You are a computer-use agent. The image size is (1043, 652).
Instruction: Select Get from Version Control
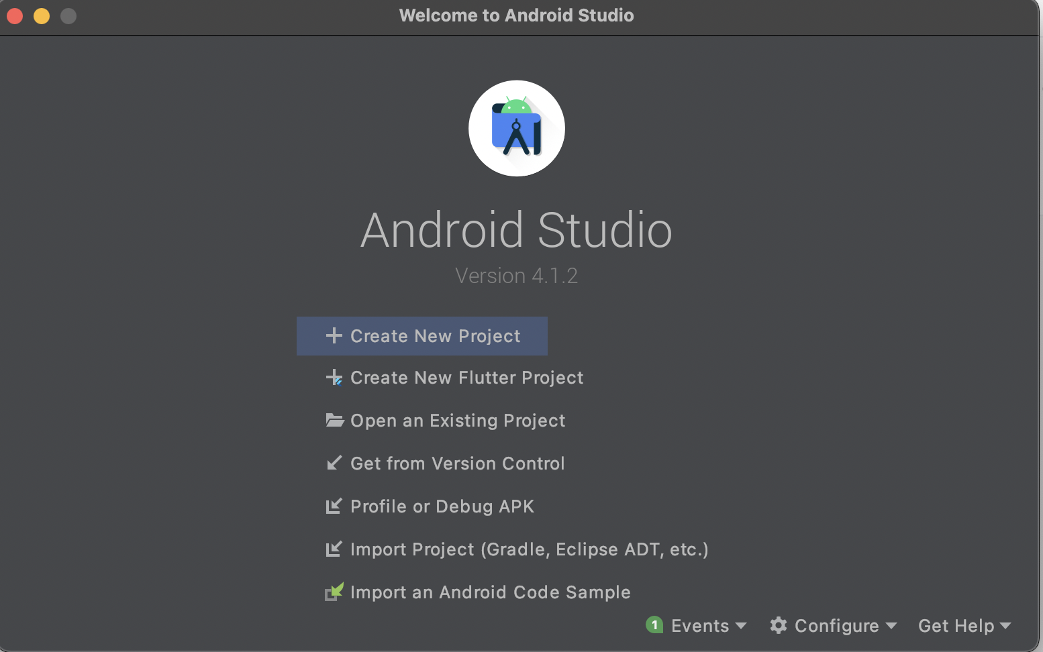click(x=445, y=464)
